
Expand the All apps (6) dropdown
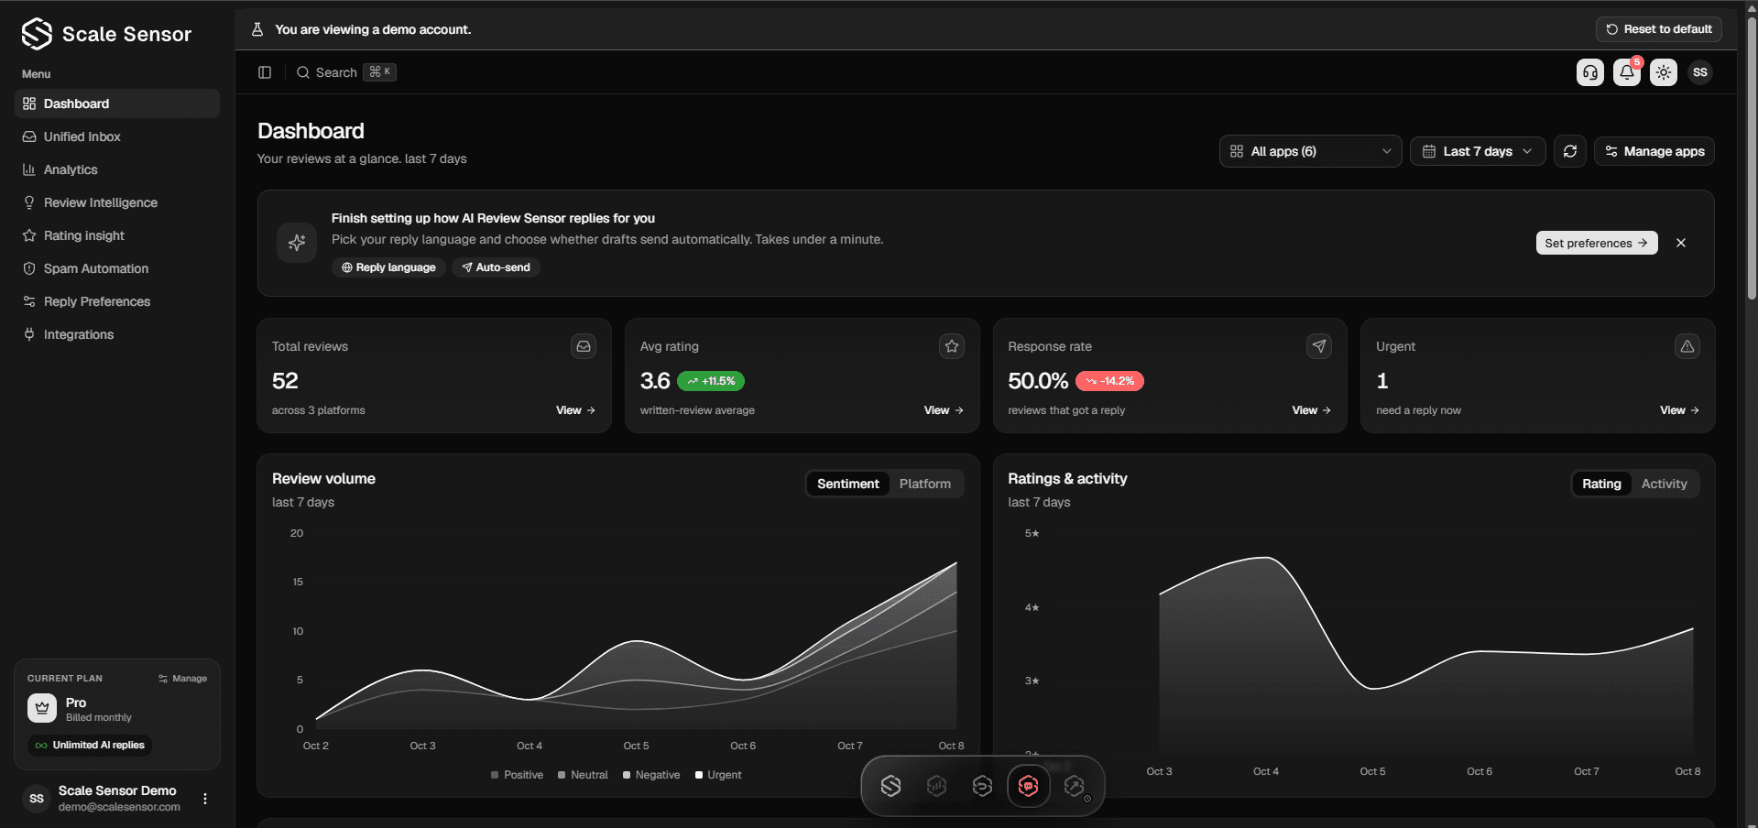(x=1311, y=151)
